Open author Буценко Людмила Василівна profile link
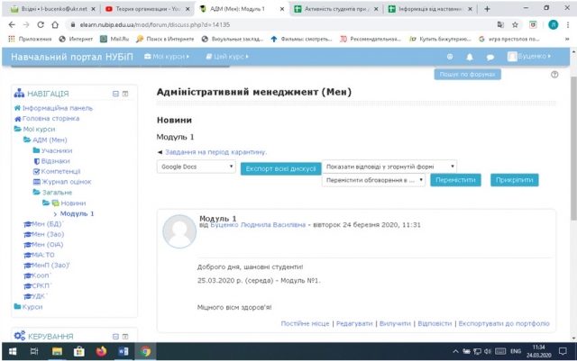Image resolution: width=577 pixels, height=361 pixels. coord(258,225)
